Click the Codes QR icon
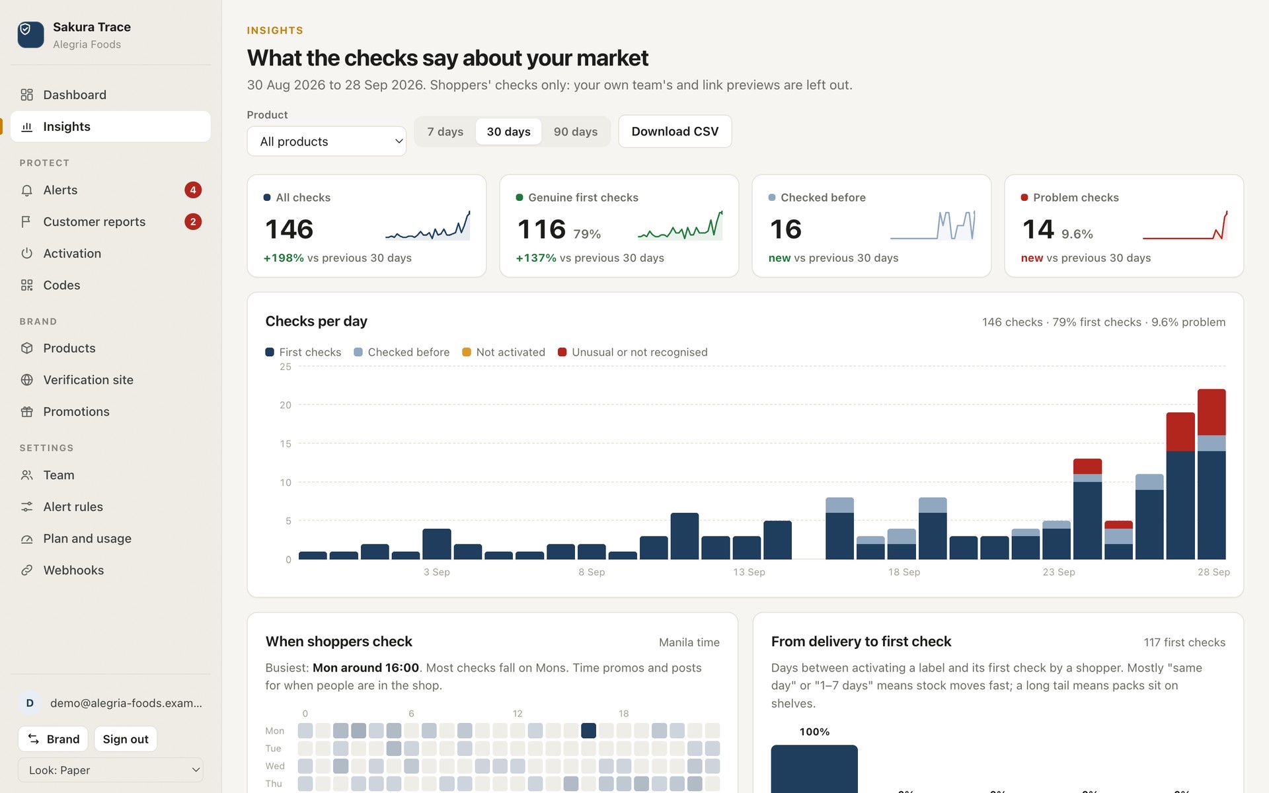This screenshot has width=1269, height=793. pyautogui.click(x=26, y=285)
